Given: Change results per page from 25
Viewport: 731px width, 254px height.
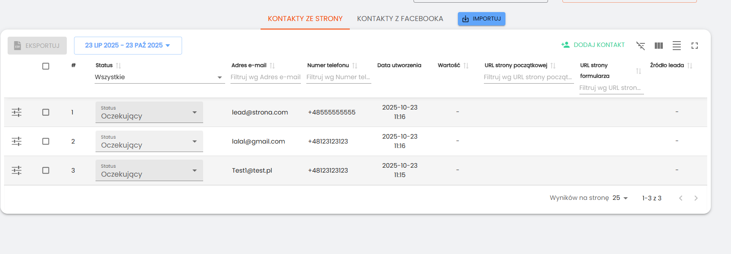Looking at the screenshot, I should (x=620, y=198).
